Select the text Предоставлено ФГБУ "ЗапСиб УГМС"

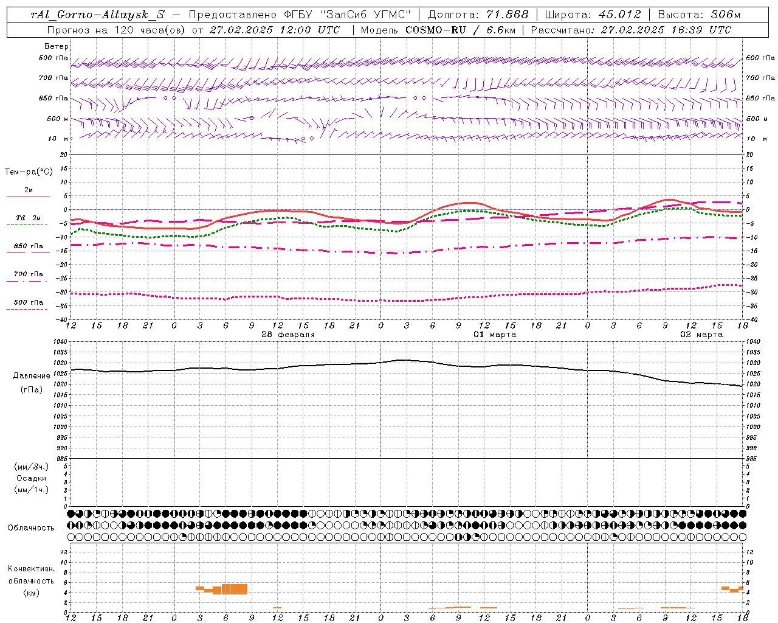(300, 15)
